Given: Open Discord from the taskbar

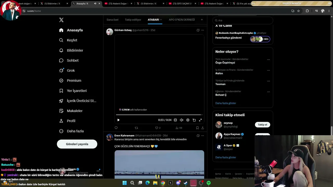Looking at the screenshot, I should pyautogui.click(x=178, y=183).
